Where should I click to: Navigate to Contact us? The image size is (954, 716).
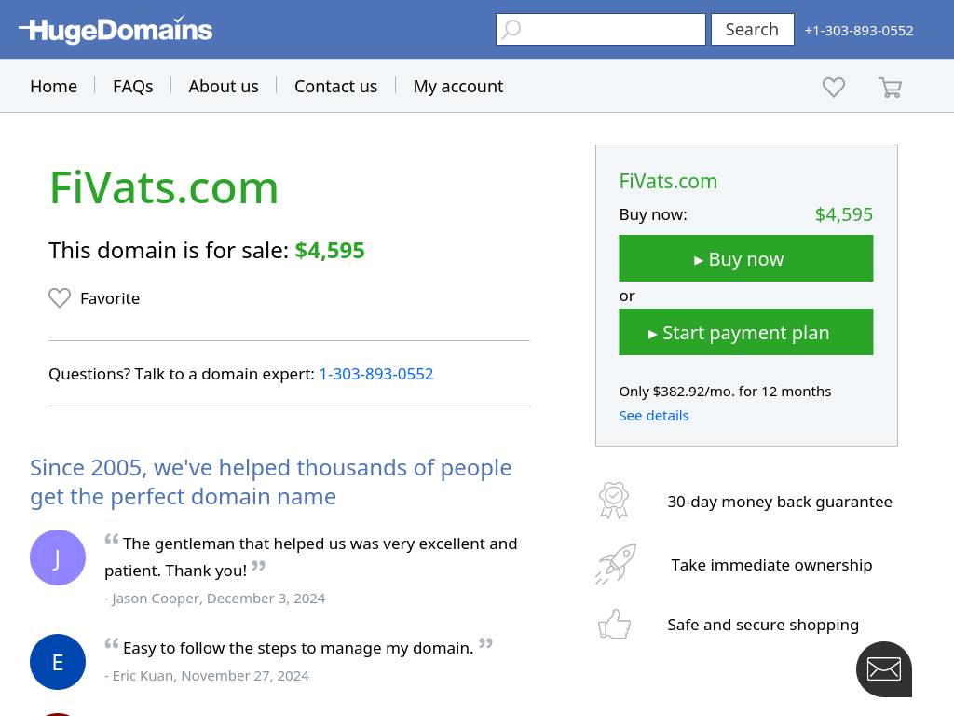[x=335, y=86]
